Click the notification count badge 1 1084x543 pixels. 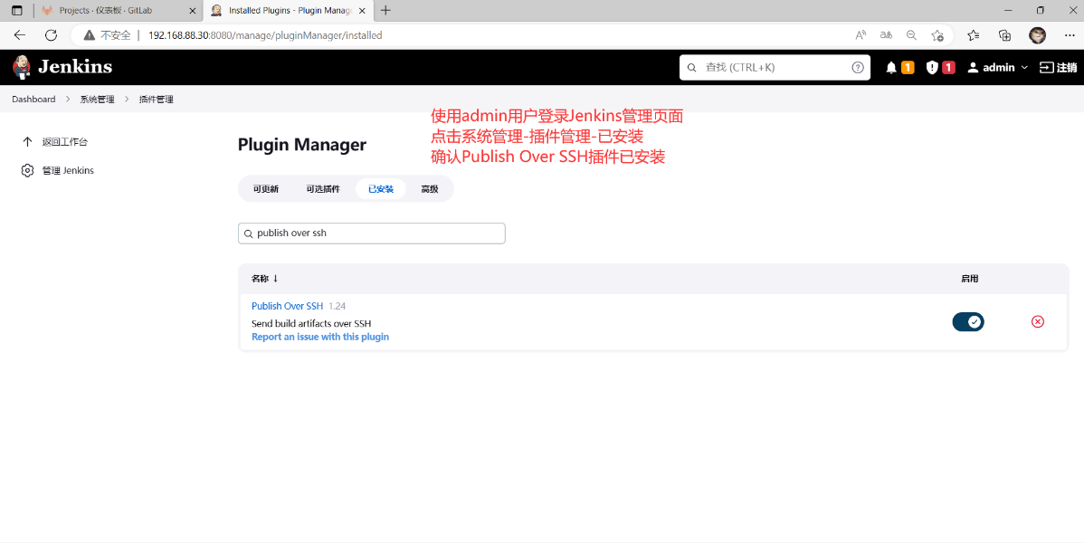[908, 68]
